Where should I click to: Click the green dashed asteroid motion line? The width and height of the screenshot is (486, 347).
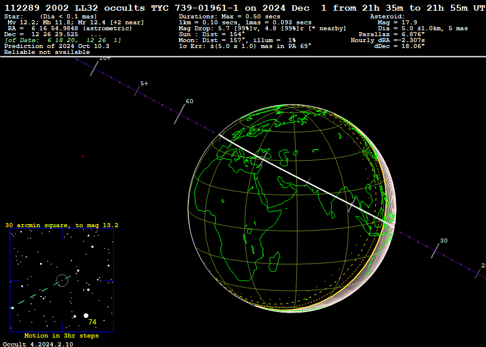click(41, 291)
